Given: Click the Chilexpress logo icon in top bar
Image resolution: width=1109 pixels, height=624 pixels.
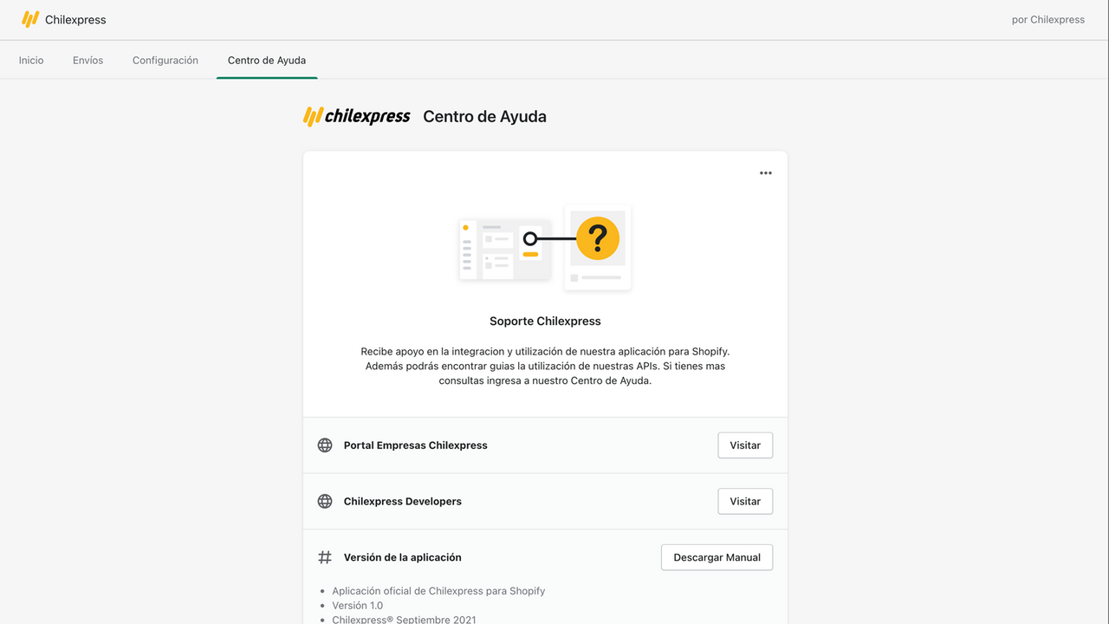Looking at the screenshot, I should 30,19.
